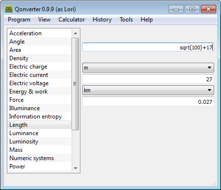
Task: Select the Force category
Action: tap(40, 100)
